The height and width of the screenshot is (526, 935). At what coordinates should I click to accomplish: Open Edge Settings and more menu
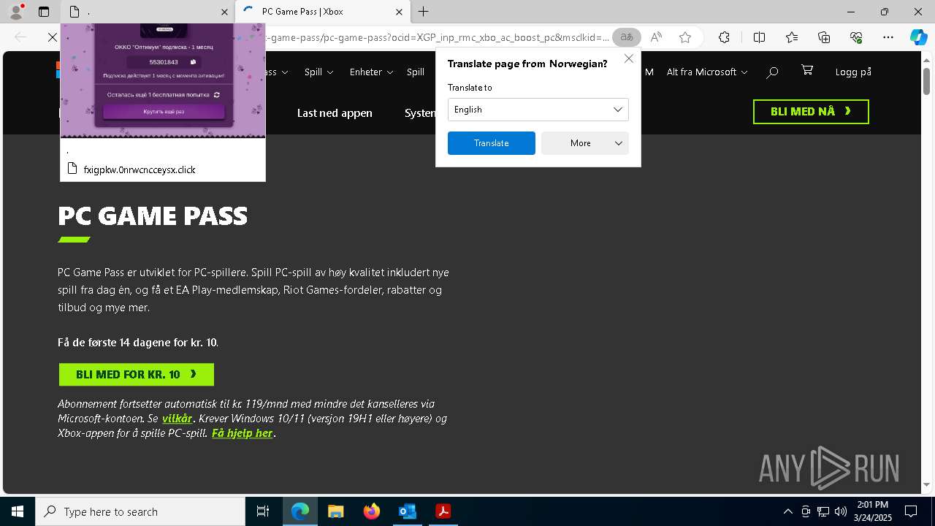pos(888,37)
